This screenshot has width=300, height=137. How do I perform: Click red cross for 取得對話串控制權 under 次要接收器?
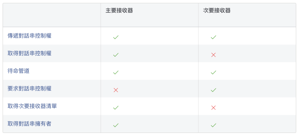[213, 55]
